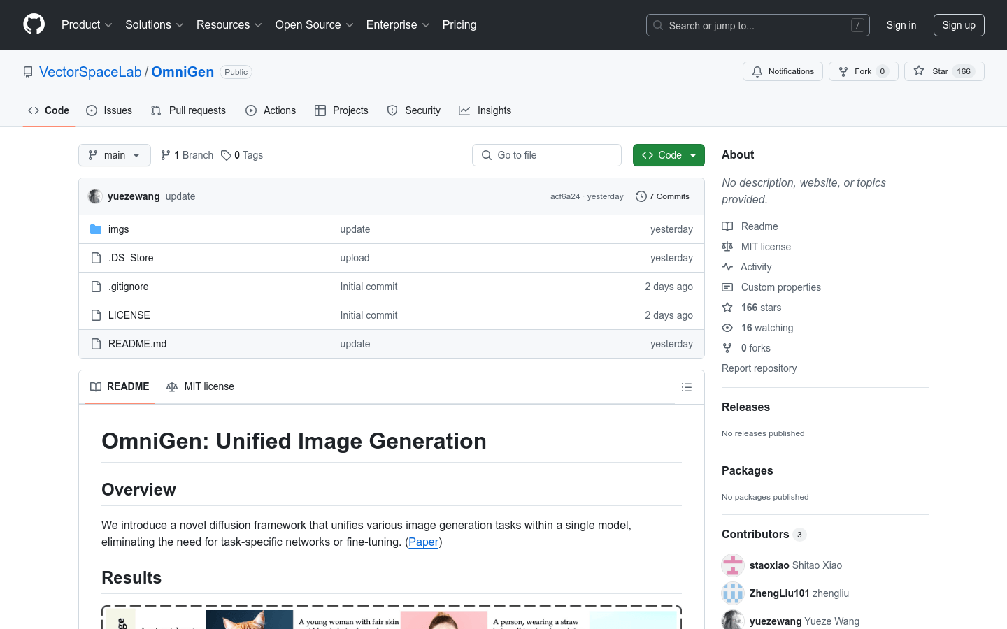Open the OmniGen repository link
The width and height of the screenshot is (1007, 629).
coord(183,72)
